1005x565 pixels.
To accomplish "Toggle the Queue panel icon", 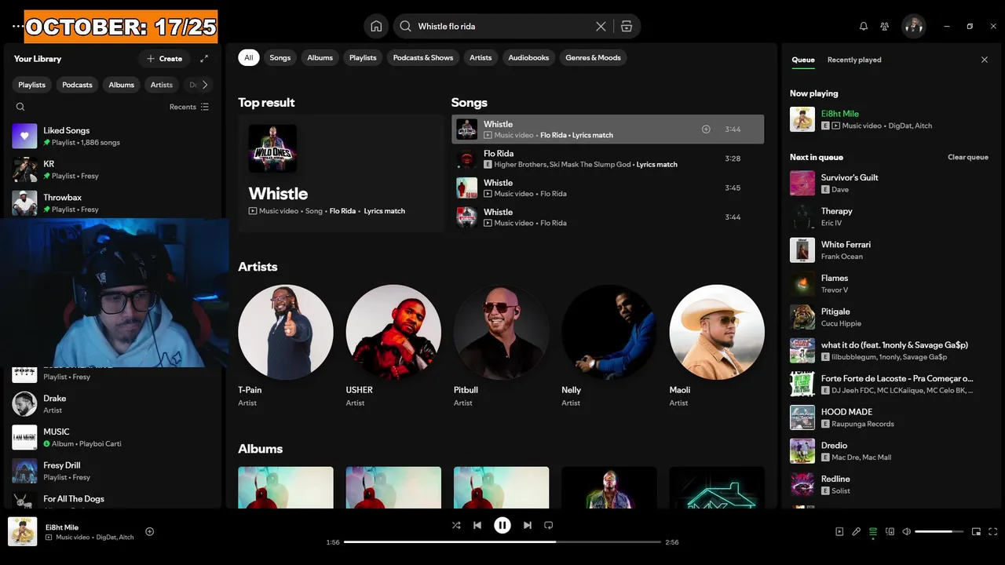I will click(873, 531).
